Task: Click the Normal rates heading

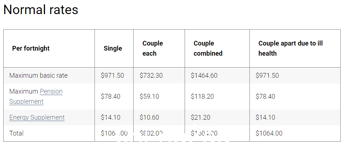Action: (x=41, y=10)
